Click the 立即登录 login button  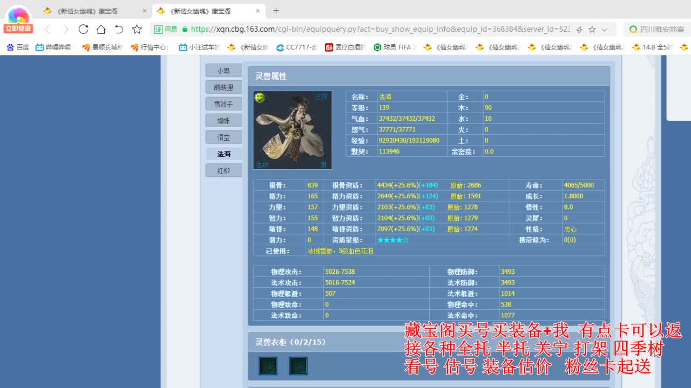pos(18,27)
